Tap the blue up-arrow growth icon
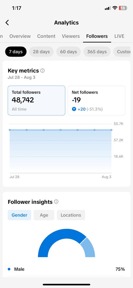 (x=74, y=109)
